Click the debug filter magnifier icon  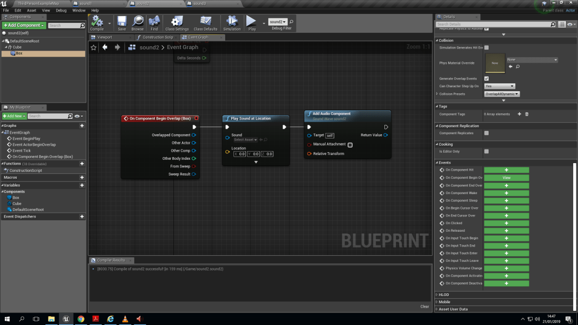coord(291,22)
